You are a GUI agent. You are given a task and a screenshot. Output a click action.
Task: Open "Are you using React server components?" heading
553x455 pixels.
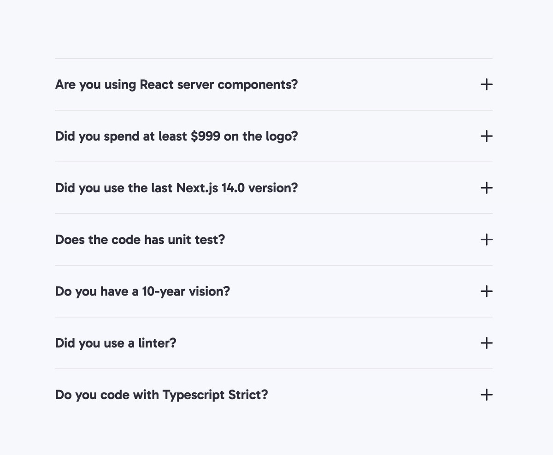click(x=176, y=85)
